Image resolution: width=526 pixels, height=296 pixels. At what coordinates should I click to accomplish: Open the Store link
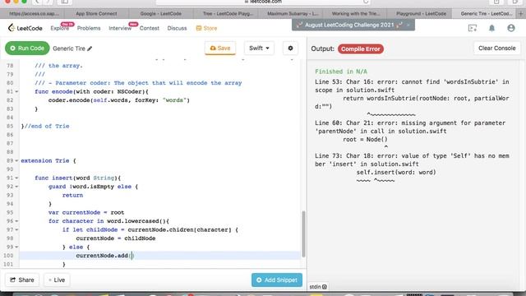[x=206, y=28]
